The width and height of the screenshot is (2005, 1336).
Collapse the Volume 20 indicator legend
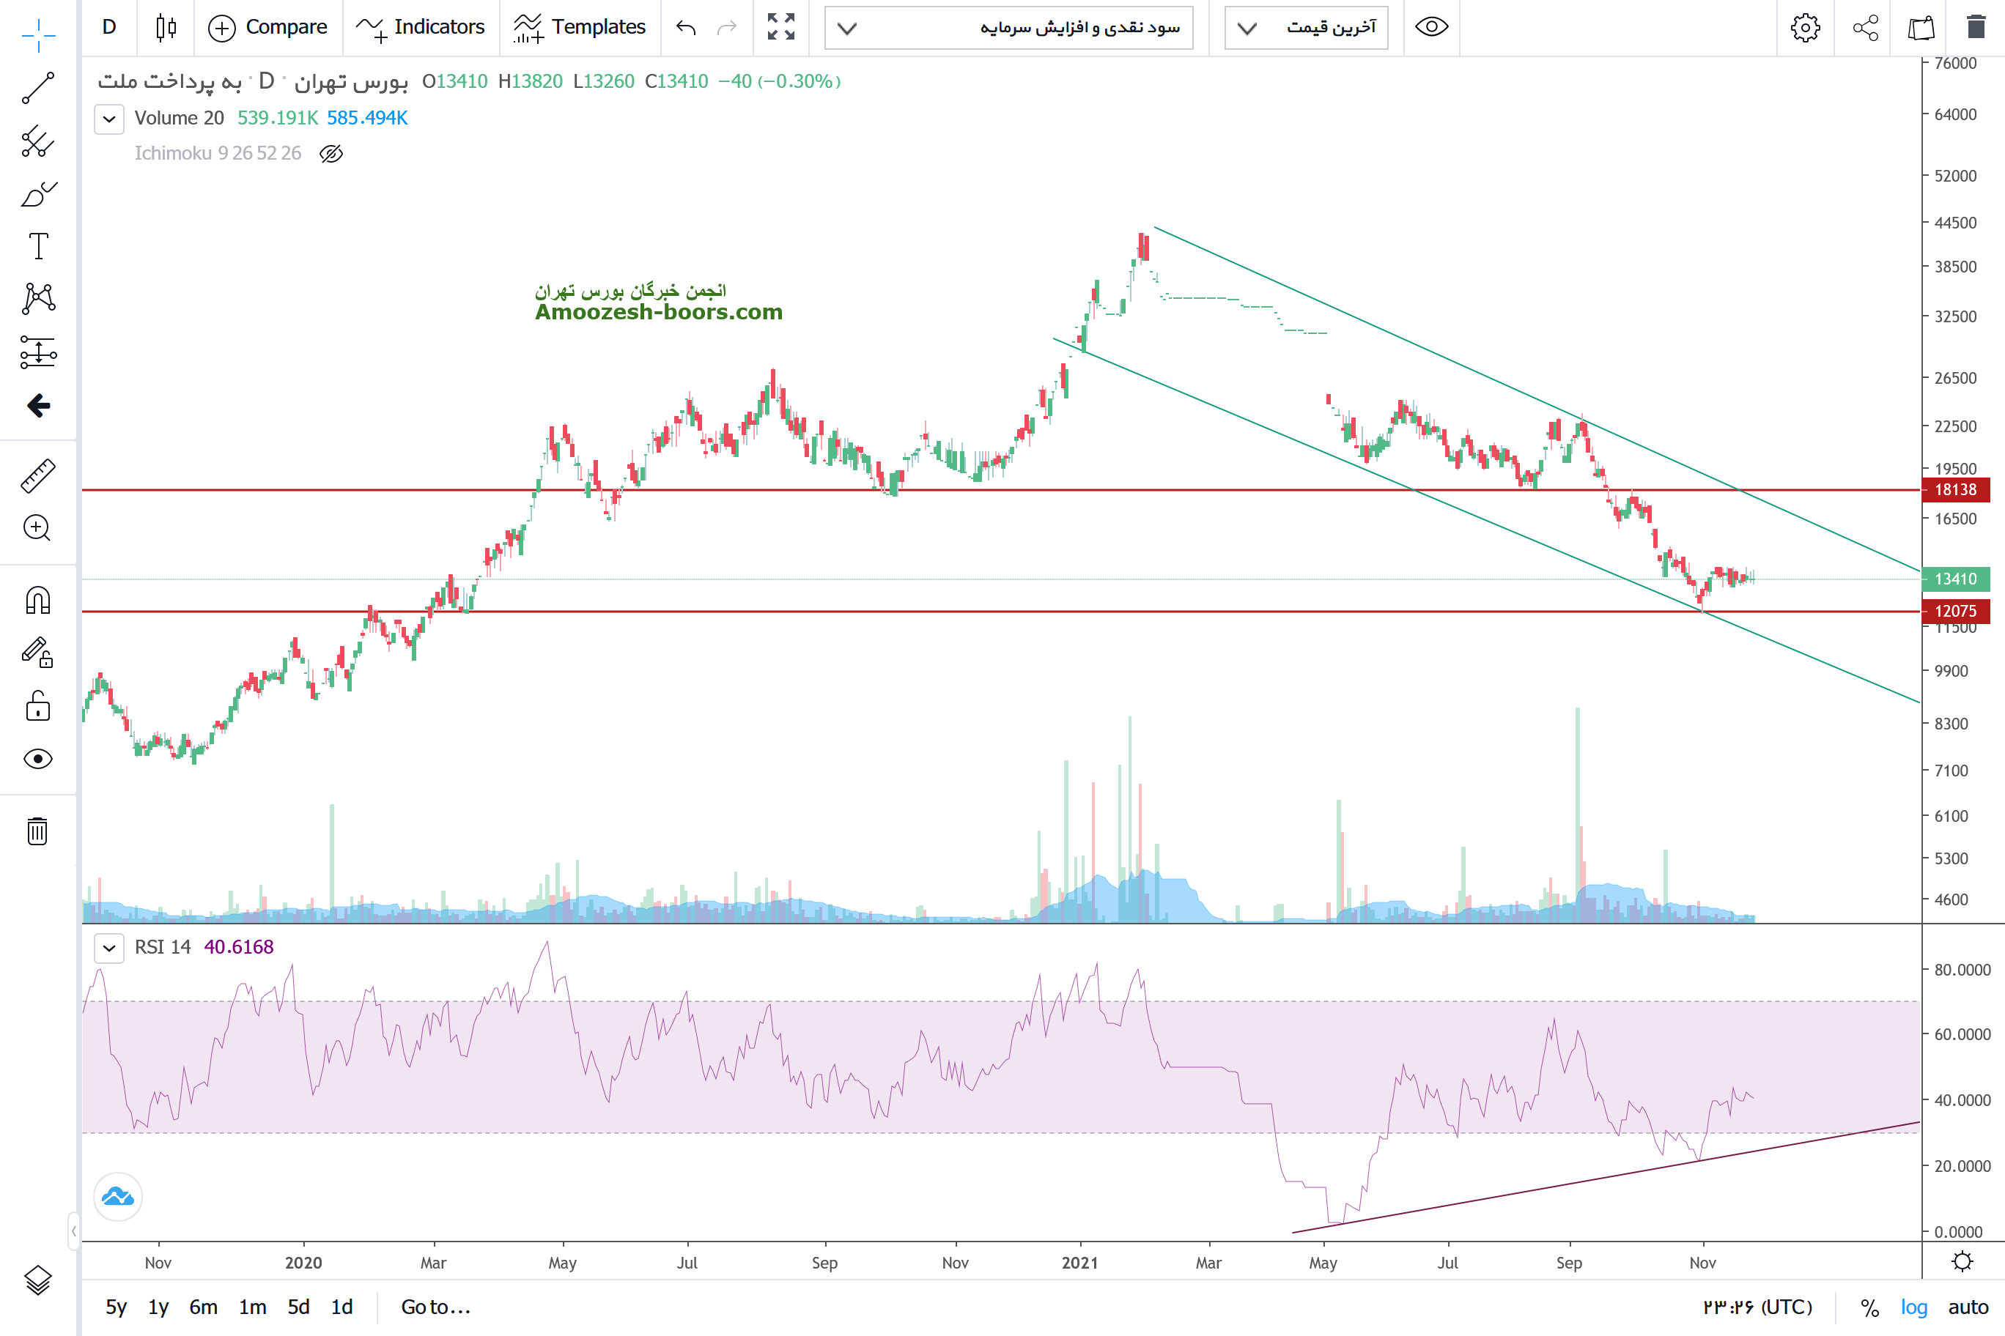(109, 119)
